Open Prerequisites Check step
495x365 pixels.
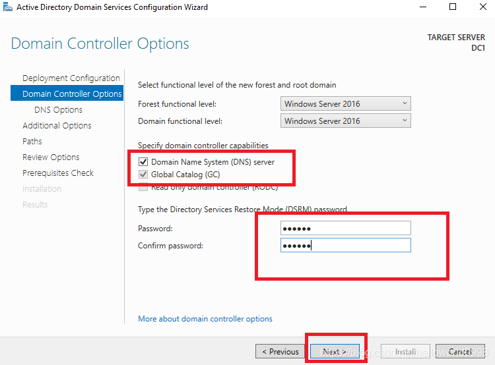(58, 173)
